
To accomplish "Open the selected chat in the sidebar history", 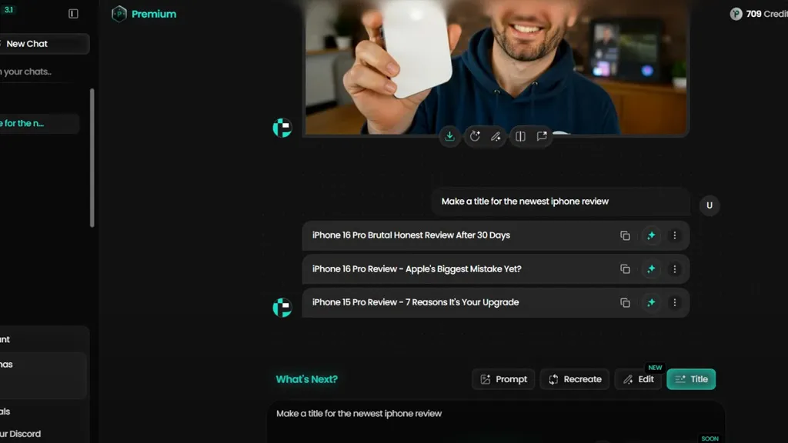I will coord(39,123).
